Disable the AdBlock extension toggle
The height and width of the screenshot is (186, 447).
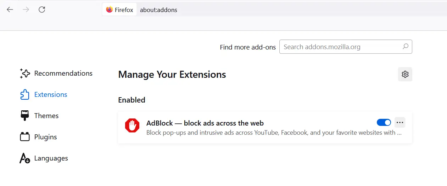click(x=384, y=122)
